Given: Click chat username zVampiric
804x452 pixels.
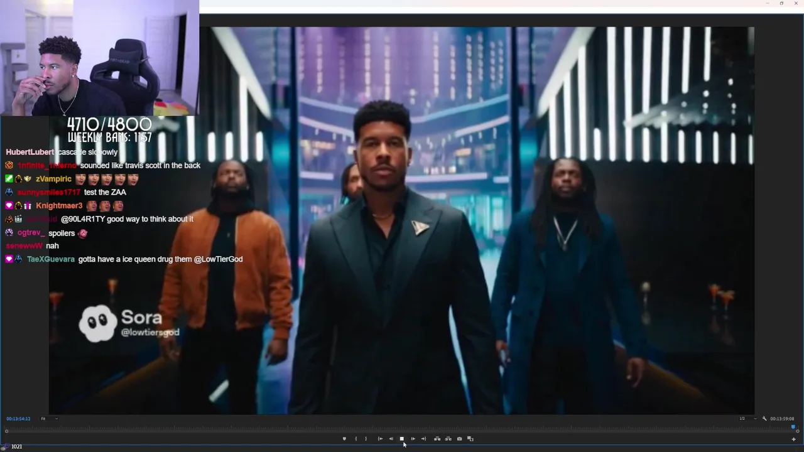Looking at the screenshot, I should click(53, 179).
